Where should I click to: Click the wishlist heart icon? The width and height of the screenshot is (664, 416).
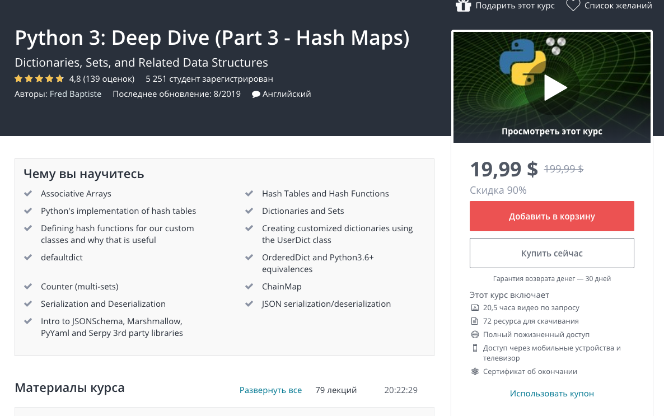point(573,6)
